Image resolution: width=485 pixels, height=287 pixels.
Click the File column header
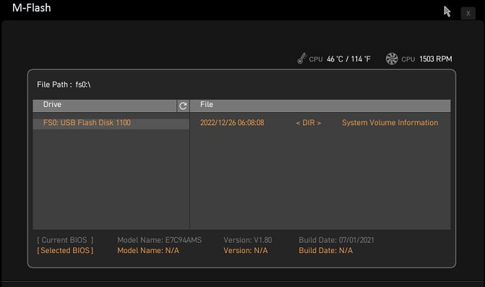tap(319, 105)
